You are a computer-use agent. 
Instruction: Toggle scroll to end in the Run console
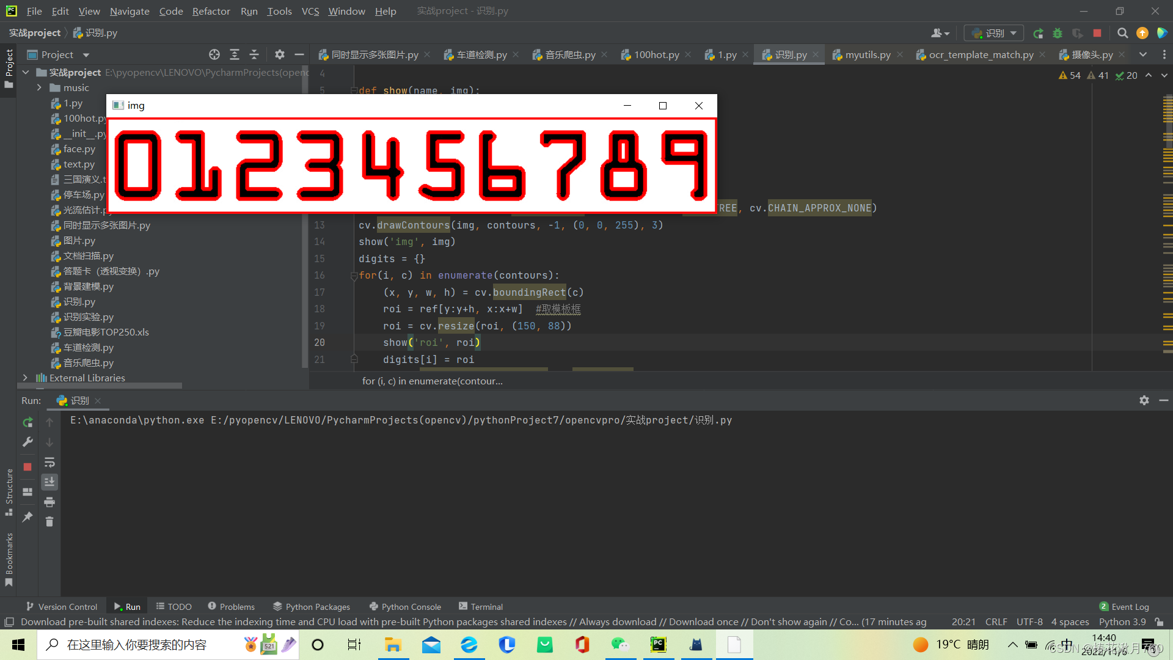(x=49, y=482)
